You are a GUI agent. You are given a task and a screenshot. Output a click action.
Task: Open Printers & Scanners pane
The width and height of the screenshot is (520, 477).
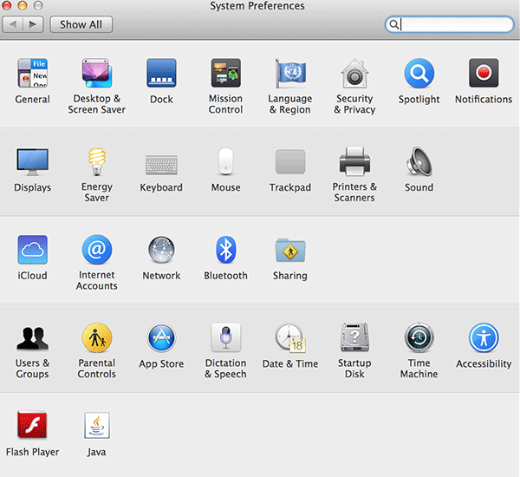coord(354,163)
